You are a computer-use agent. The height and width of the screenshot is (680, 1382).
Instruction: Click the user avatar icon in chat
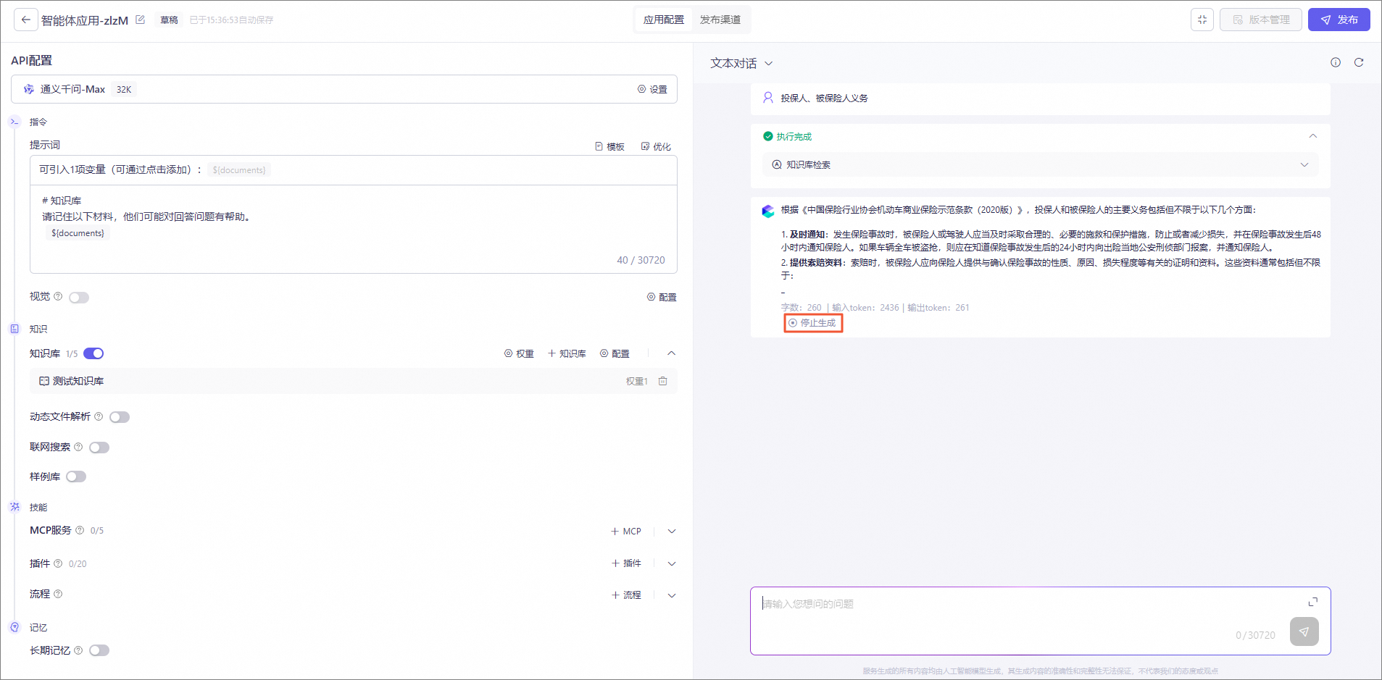[768, 98]
